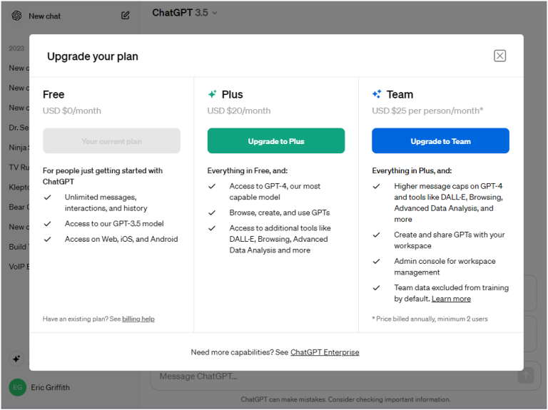Close the Upgrade your plan dialog

499,56
